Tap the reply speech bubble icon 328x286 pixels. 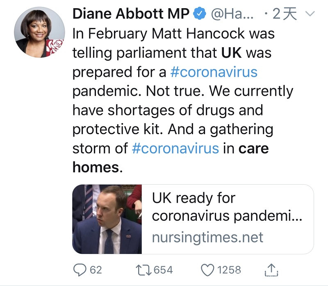coord(80,270)
